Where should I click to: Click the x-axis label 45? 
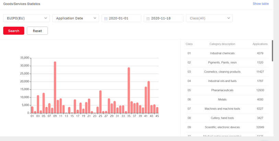[157, 116]
